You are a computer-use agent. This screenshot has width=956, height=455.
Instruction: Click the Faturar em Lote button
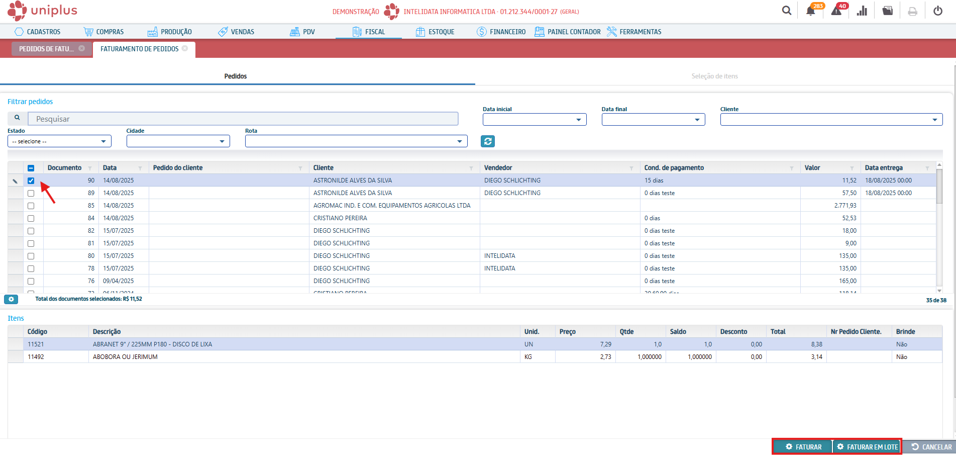pyautogui.click(x=867, y=447)
